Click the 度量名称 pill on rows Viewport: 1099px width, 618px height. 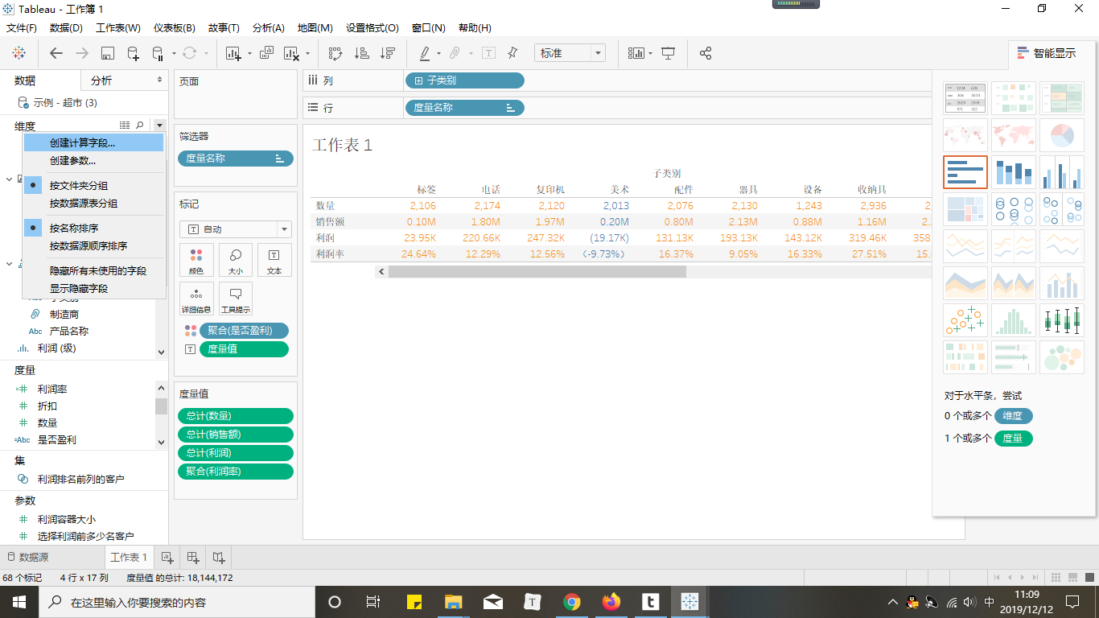(x=464, y=108)
